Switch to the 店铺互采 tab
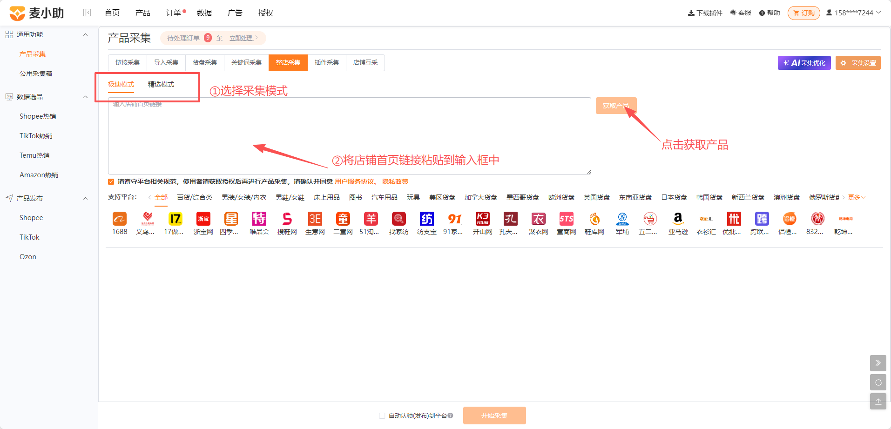Screen dimensions: 891x429 pyautogui.click(x=365, y=63)
